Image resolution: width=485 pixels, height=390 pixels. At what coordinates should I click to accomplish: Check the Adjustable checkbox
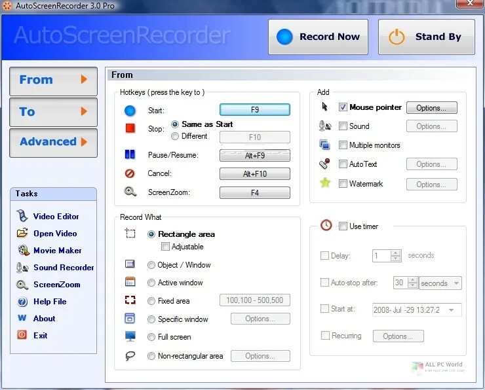(165, 247)
